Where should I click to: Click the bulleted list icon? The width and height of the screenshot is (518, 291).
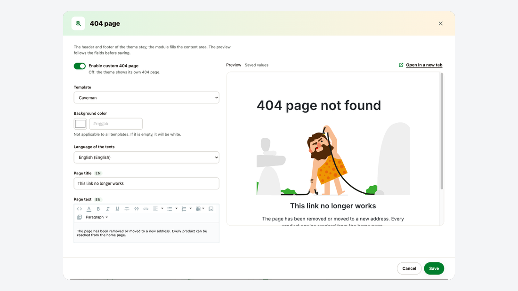[x=170, y=209]
